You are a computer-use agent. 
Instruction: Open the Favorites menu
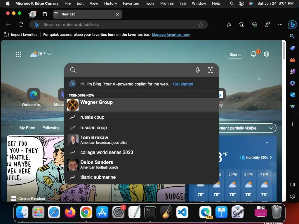[x=131, y=3]
